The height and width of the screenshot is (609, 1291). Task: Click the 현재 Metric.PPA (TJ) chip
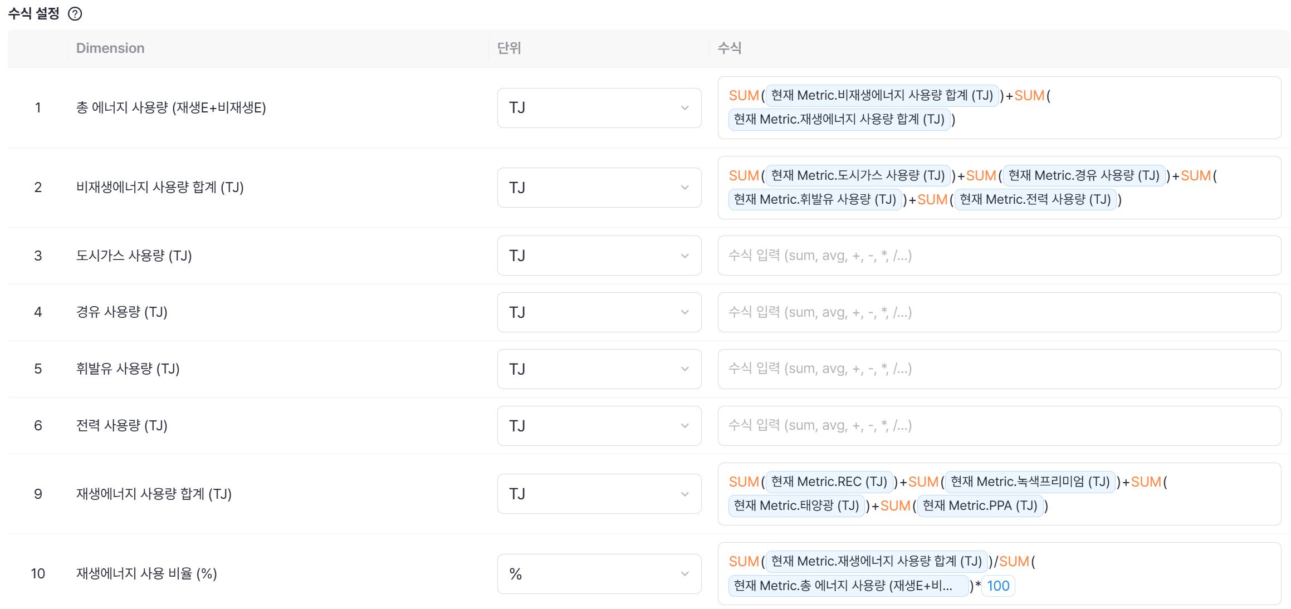pos(980,506)
